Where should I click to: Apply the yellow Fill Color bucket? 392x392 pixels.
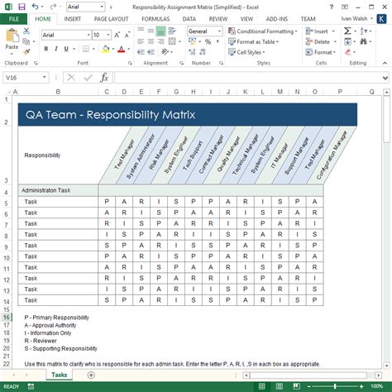106,50
